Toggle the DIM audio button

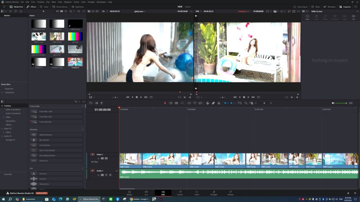tap(351, 103)
